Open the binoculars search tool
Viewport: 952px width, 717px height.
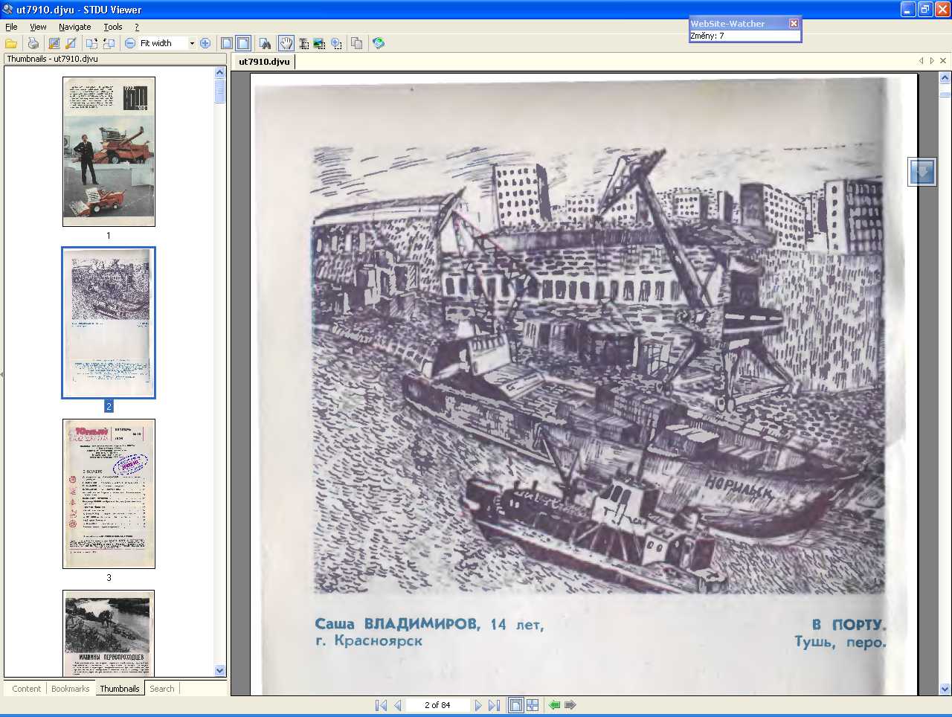(265, 43)
